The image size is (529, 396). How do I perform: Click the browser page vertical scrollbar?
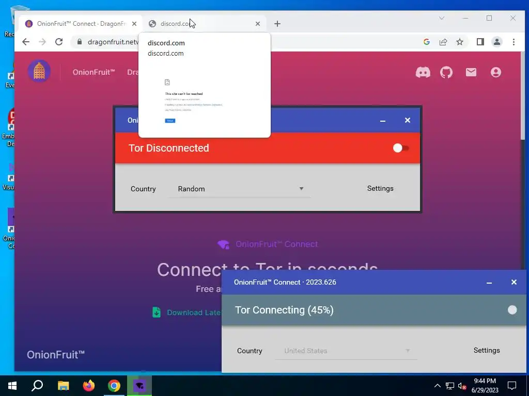[x=523, y=96]
